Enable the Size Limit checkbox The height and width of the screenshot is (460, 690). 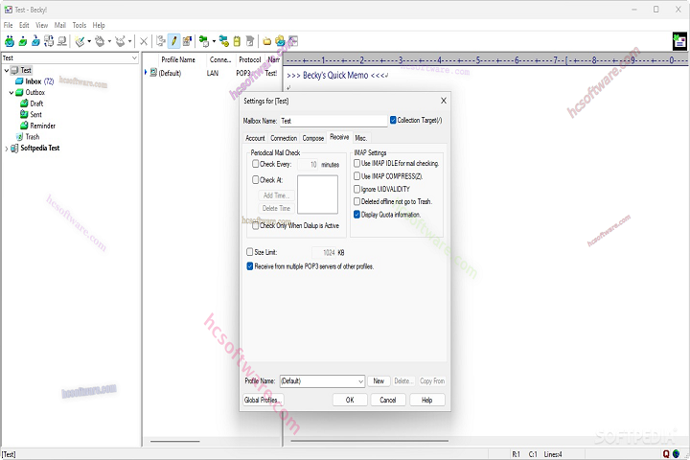249,252
